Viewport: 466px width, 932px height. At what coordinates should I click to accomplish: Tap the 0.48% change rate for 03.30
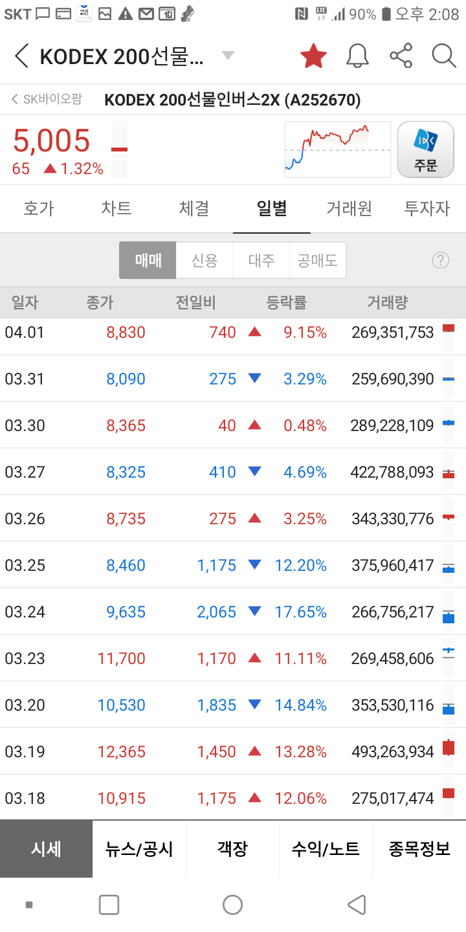305,426
